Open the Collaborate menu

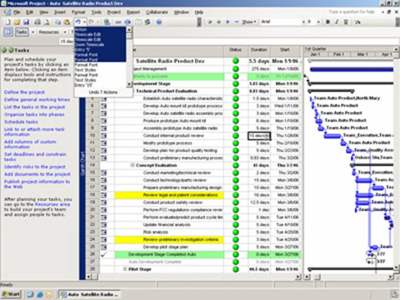157,12
